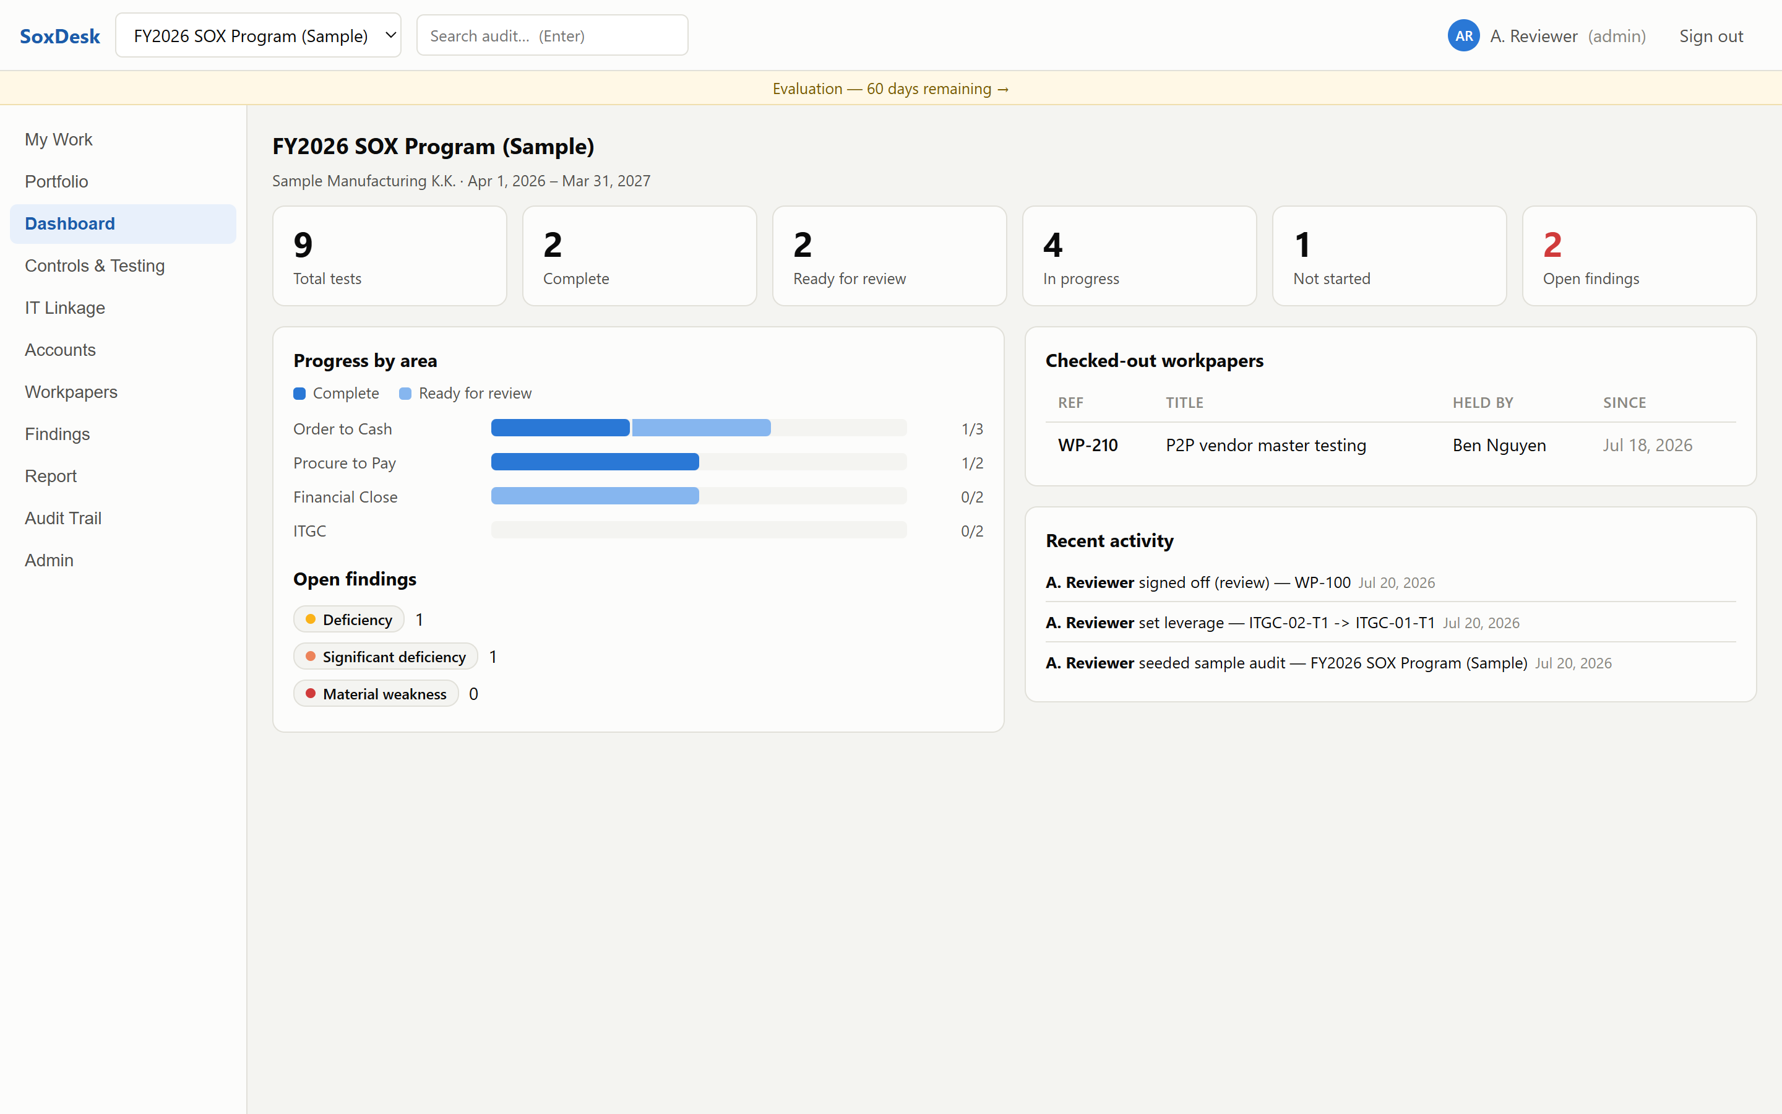
Task: Click the 4 In progress card
Action: coord(1139,256)
